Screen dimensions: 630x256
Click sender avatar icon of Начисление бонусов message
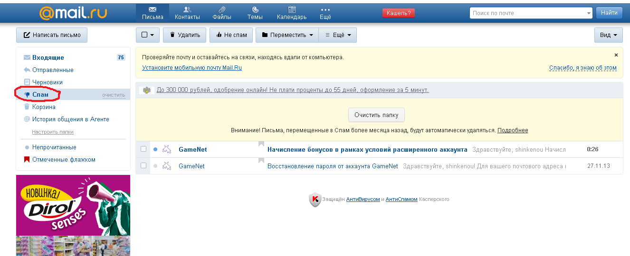(167, 149)
